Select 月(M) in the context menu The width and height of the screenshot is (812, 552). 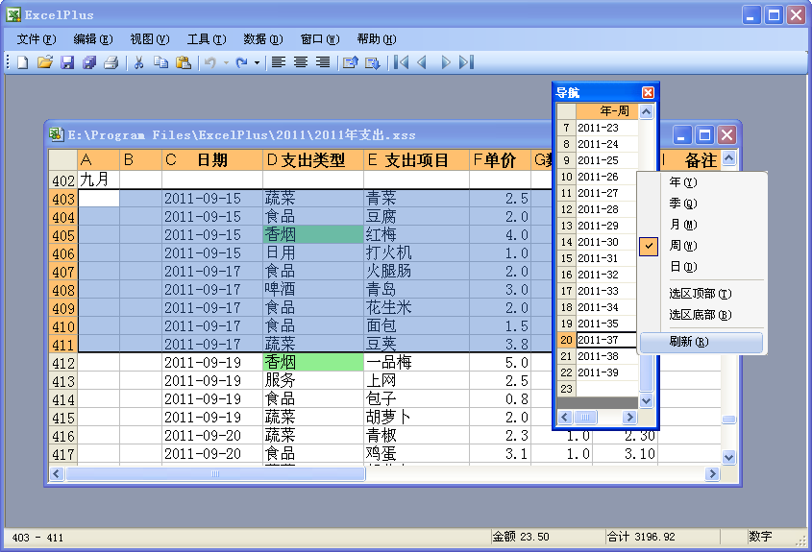[701, 225]
